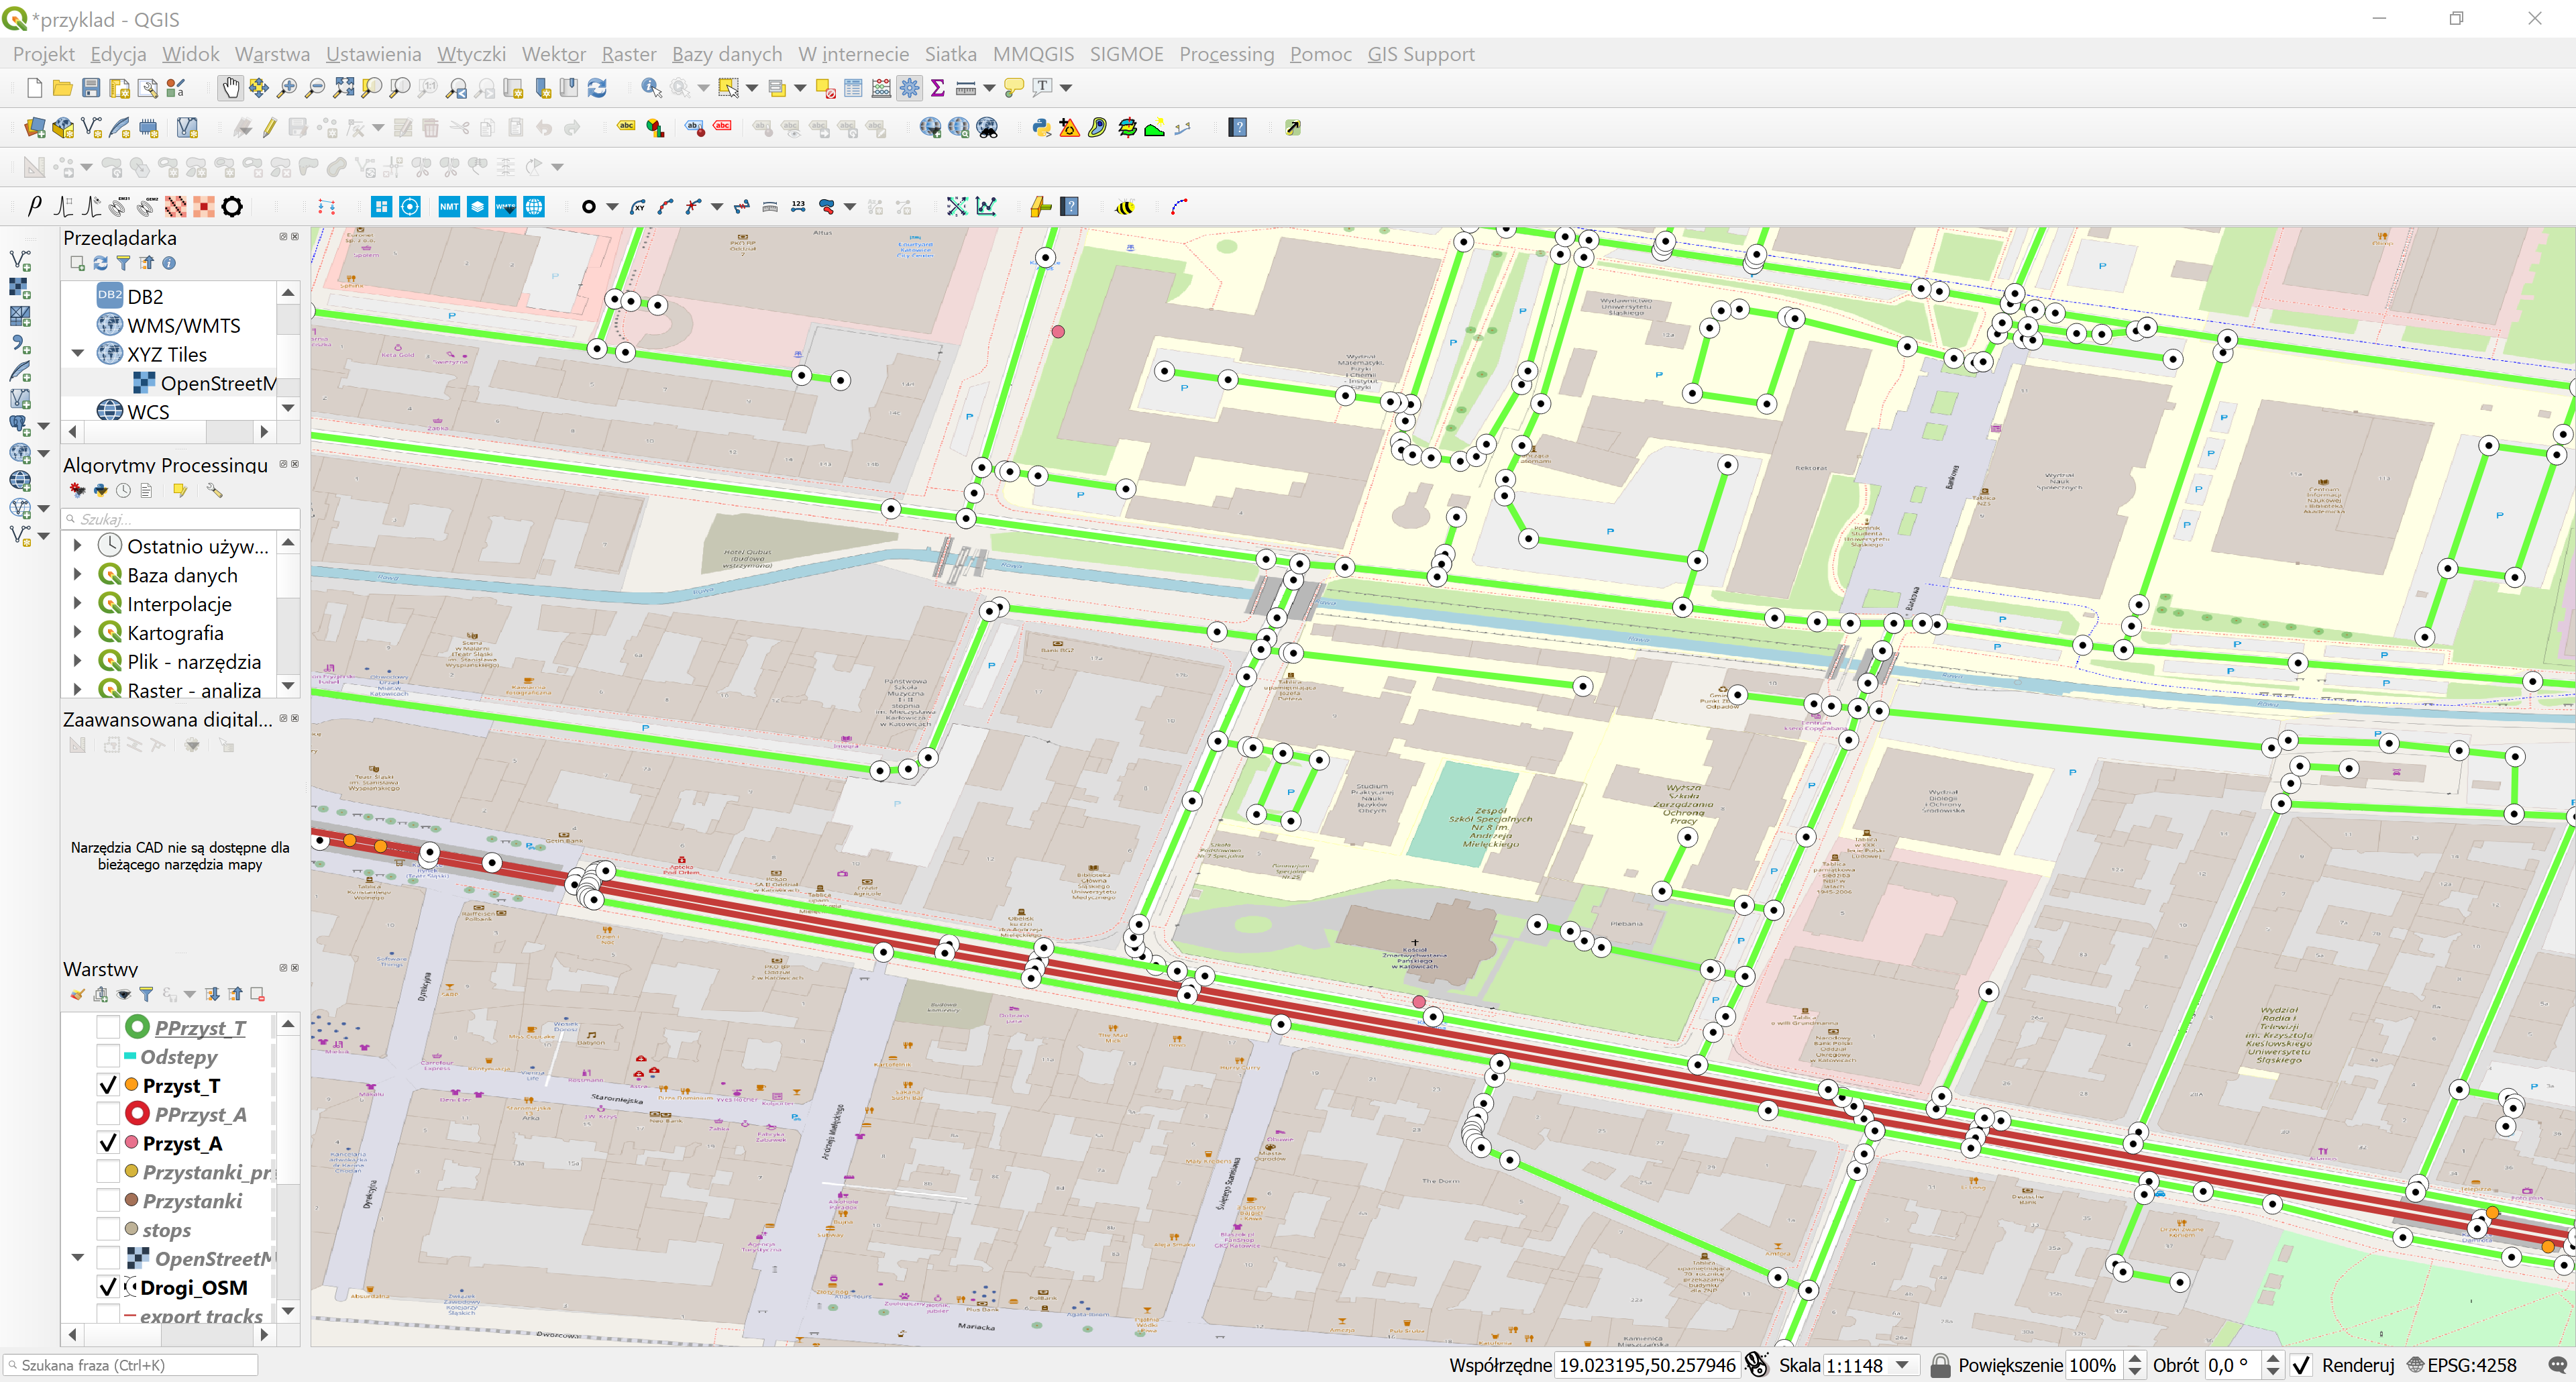The image size is (2576, 1382).
Task: Click the bee plugin icon
Action: tap(1125, 207)
